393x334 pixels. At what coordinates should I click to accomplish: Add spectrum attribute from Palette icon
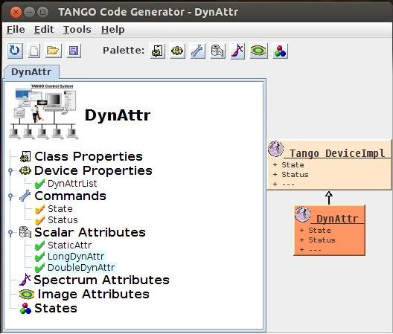tap(237, 51)
